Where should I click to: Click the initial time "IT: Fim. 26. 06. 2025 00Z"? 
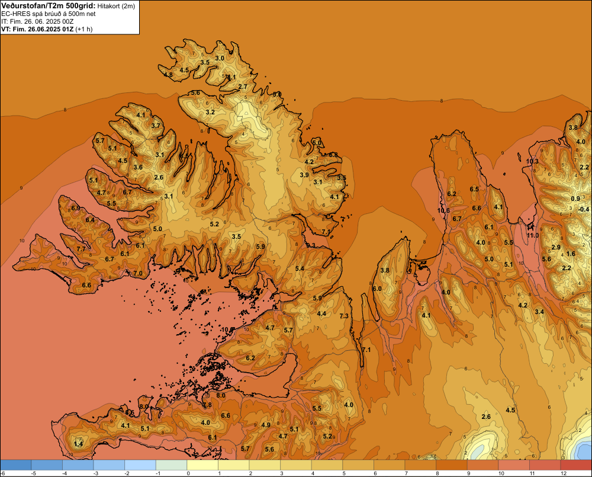point(37,21)
